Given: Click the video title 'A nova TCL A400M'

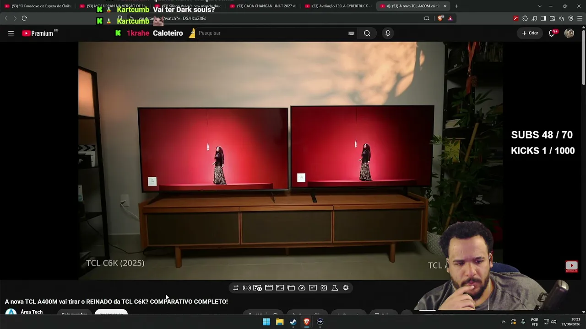Looking at the screenshot, I should point(116,302).
